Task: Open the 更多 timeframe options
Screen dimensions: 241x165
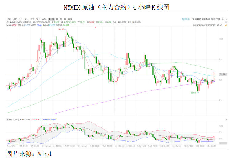Action: point(70,19)
